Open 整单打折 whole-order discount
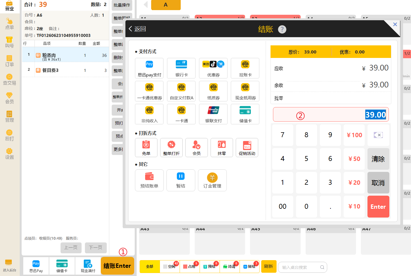411x276 pixels. pyautogui.click(x=171, y=148)
